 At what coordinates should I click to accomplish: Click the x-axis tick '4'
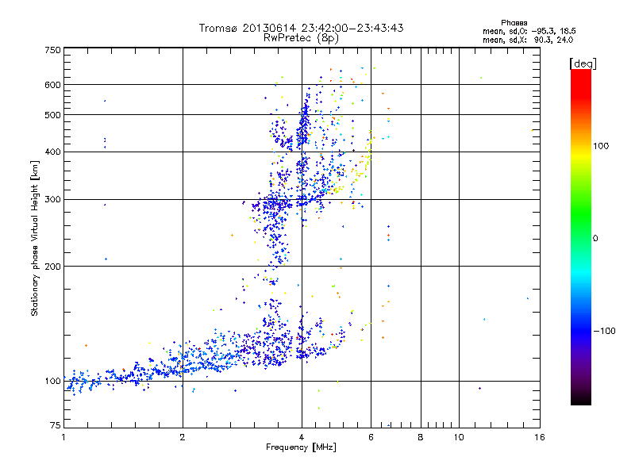point(302,437)
